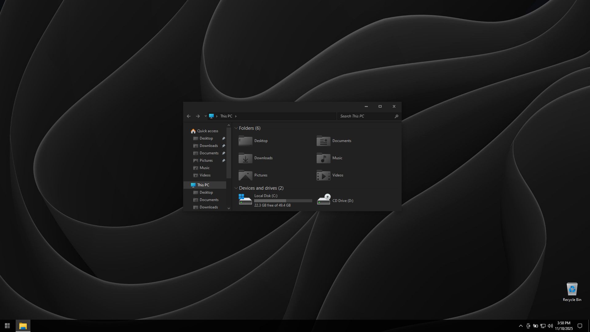Click the Search This PC field

tap(366, 116)
